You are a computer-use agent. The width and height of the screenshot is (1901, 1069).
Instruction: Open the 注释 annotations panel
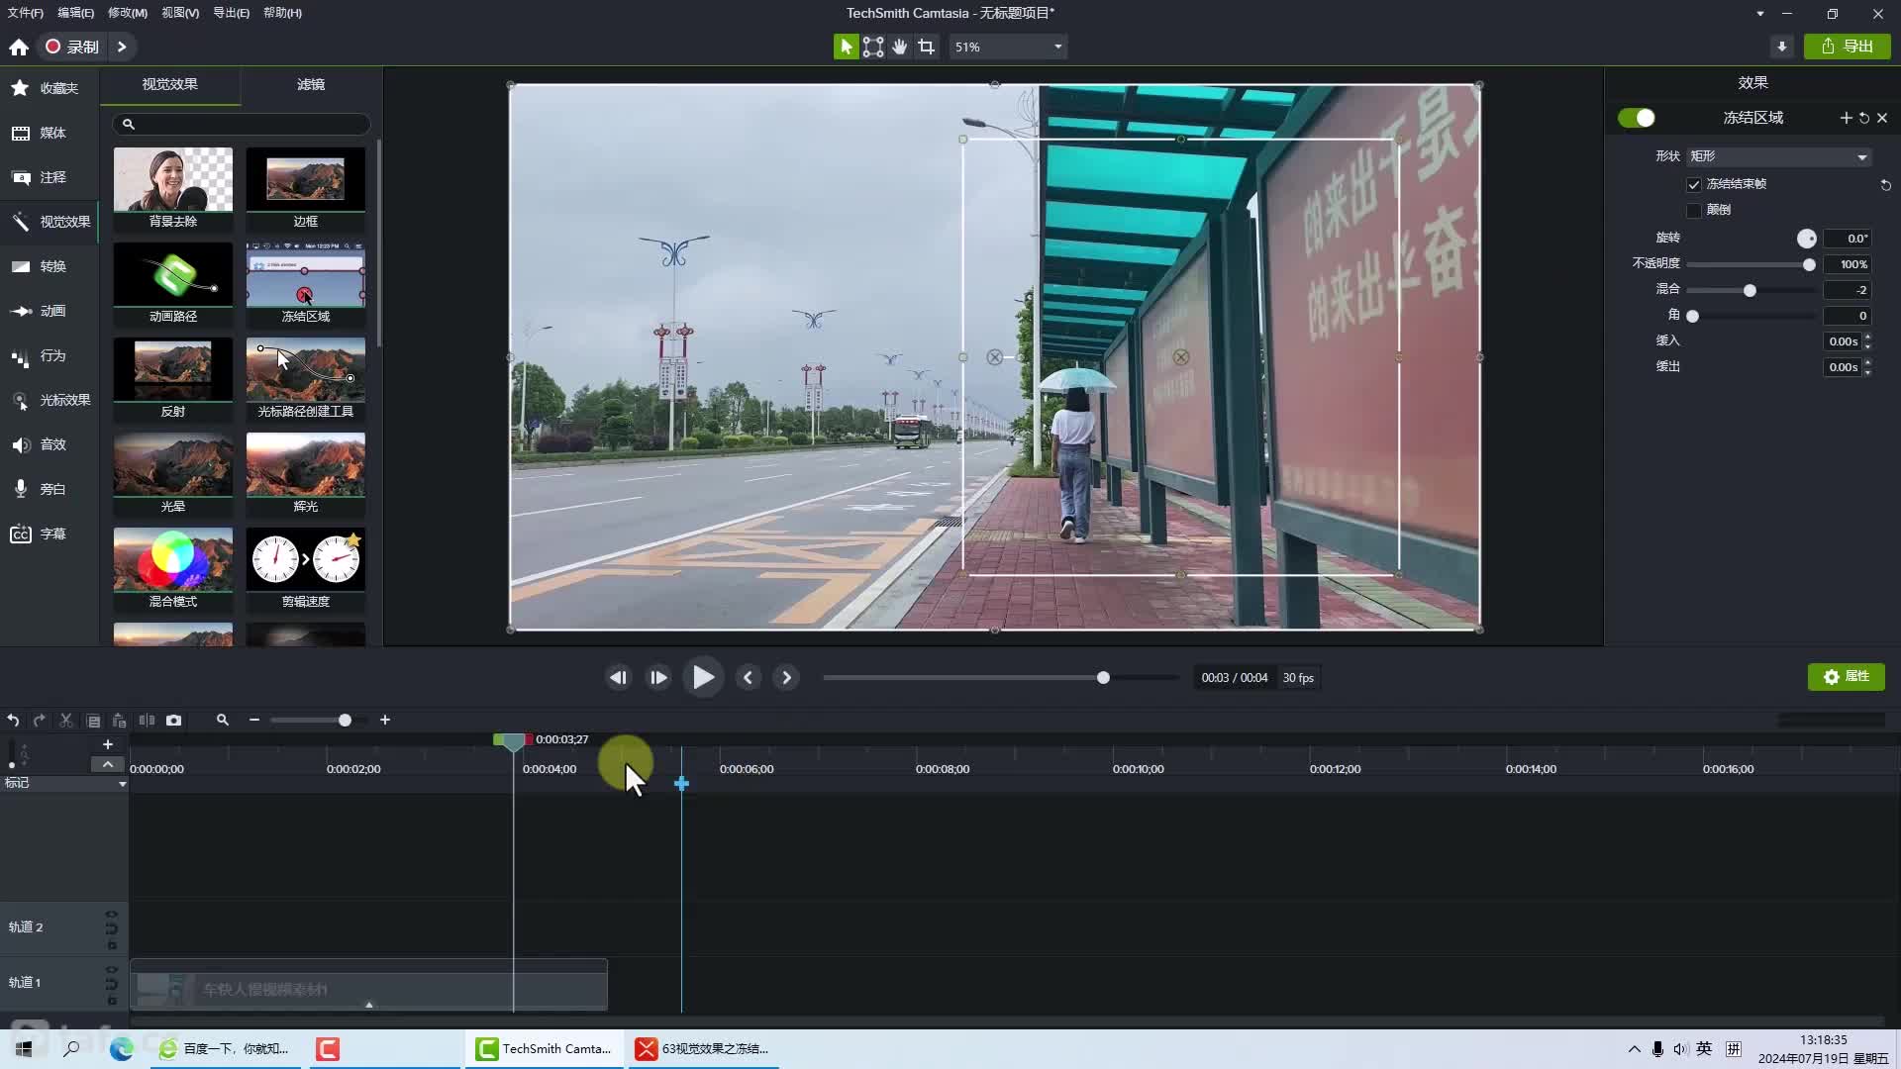(x=49, y=177)
